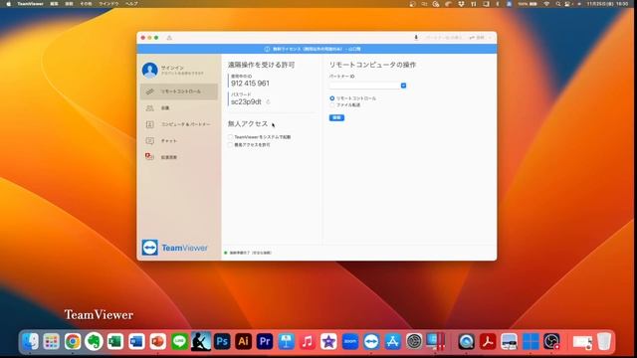Click the Wi-Fi icon in menu bar

pos(546,4)
